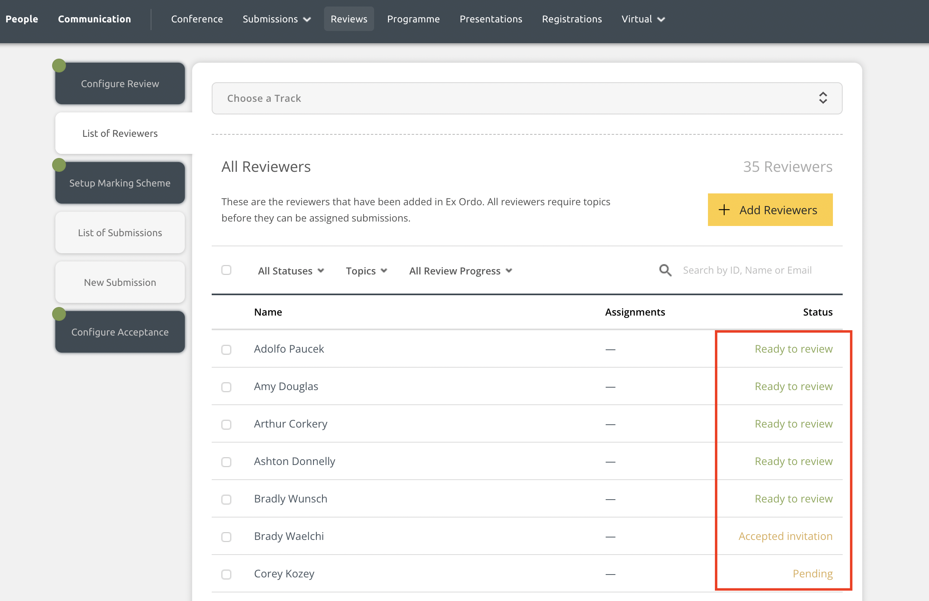This screenshot has width=929, height=601.
Task: Check the select-all reviewers checkbox
Action: pos(226,270)
